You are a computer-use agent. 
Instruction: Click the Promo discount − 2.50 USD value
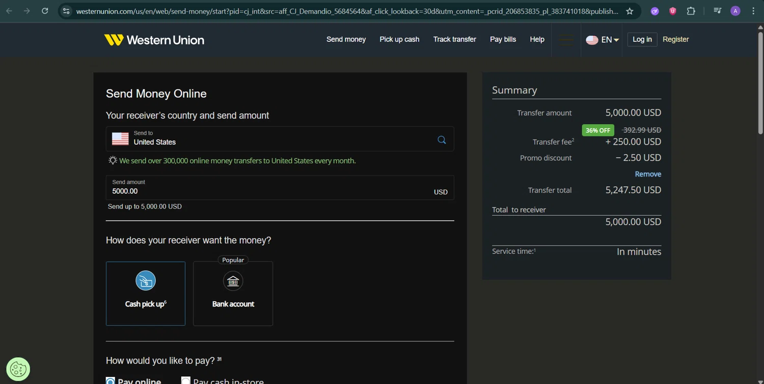tap(638, 158)
